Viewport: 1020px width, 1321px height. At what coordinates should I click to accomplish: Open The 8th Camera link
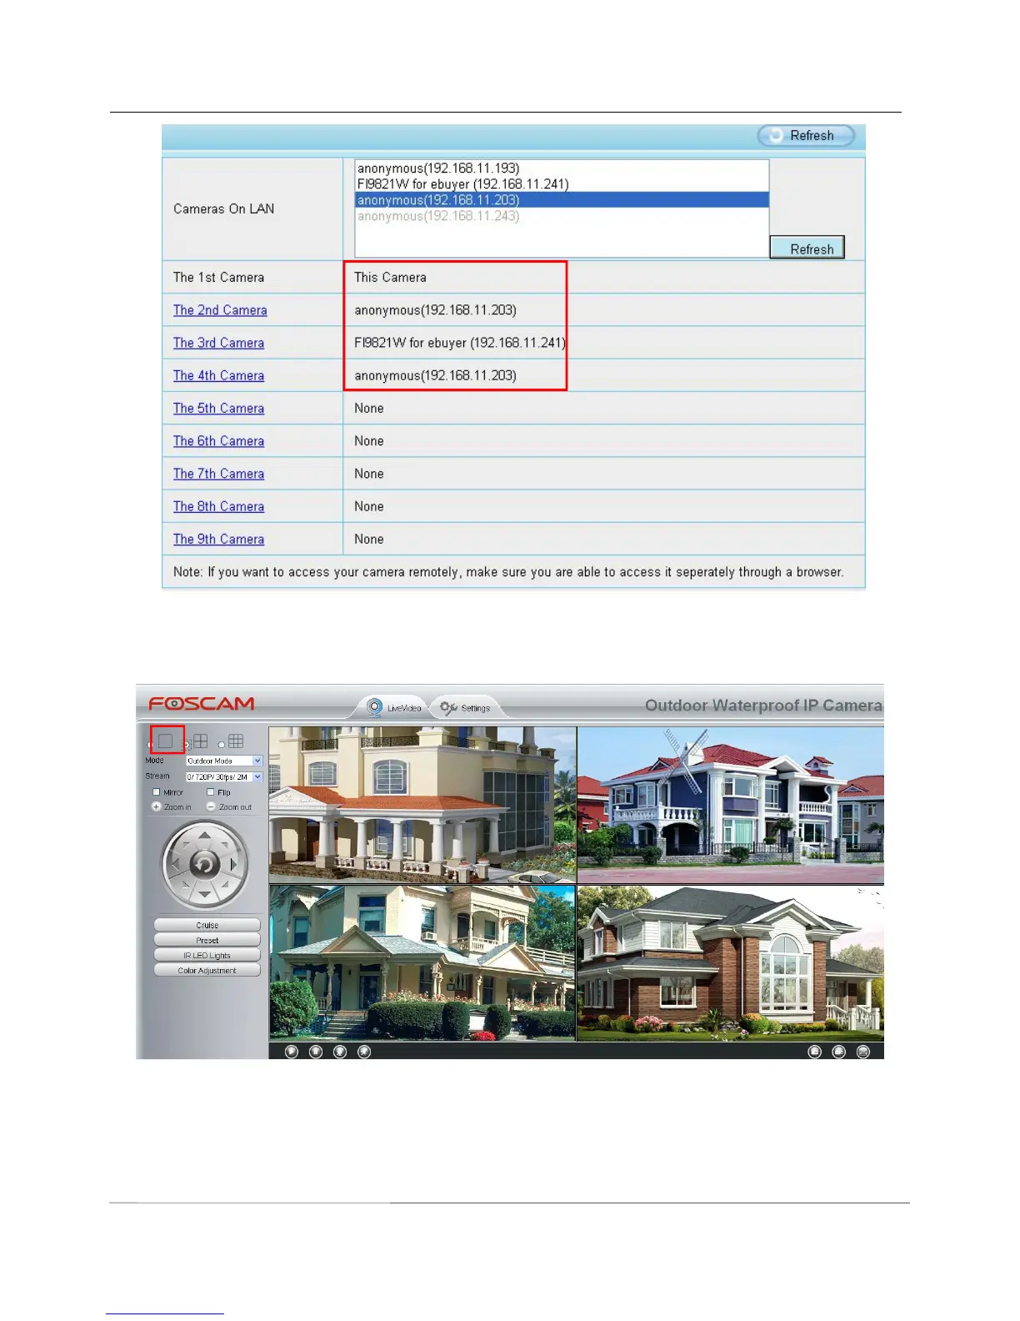pos(218,506)
